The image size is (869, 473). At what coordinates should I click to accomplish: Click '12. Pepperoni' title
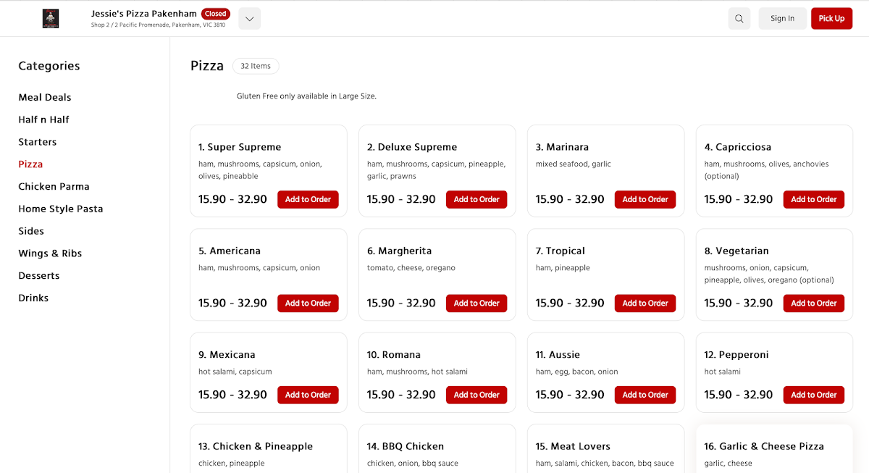coord(736,355)
